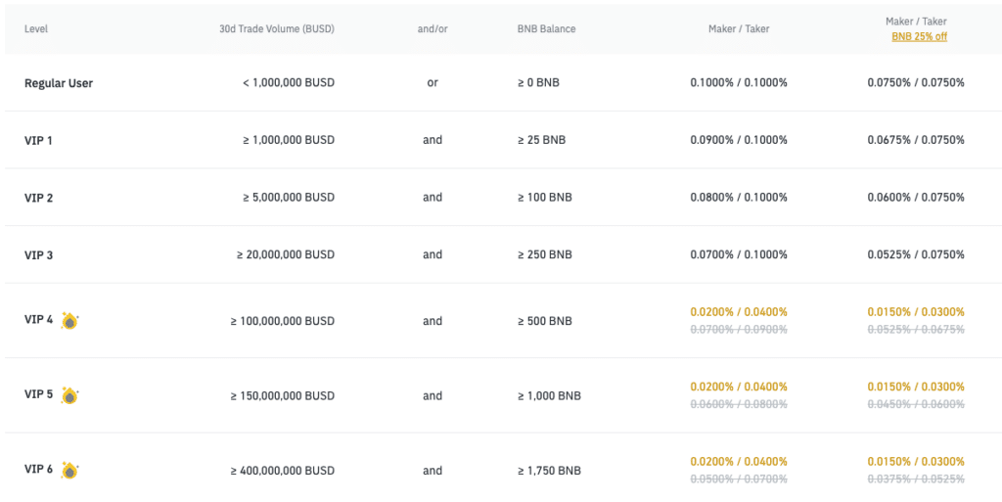
Task: Click the crossed-out 0.0375% / 0.0525% fee
Action: tap(916, 479)
